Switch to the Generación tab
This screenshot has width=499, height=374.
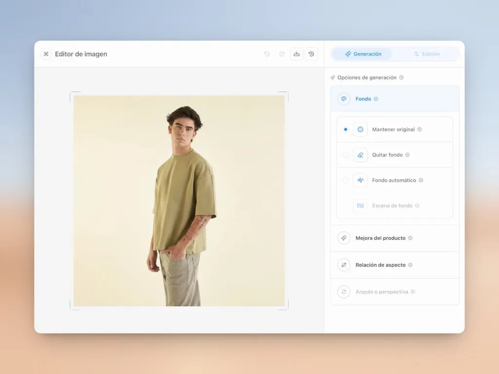[363, 54]
